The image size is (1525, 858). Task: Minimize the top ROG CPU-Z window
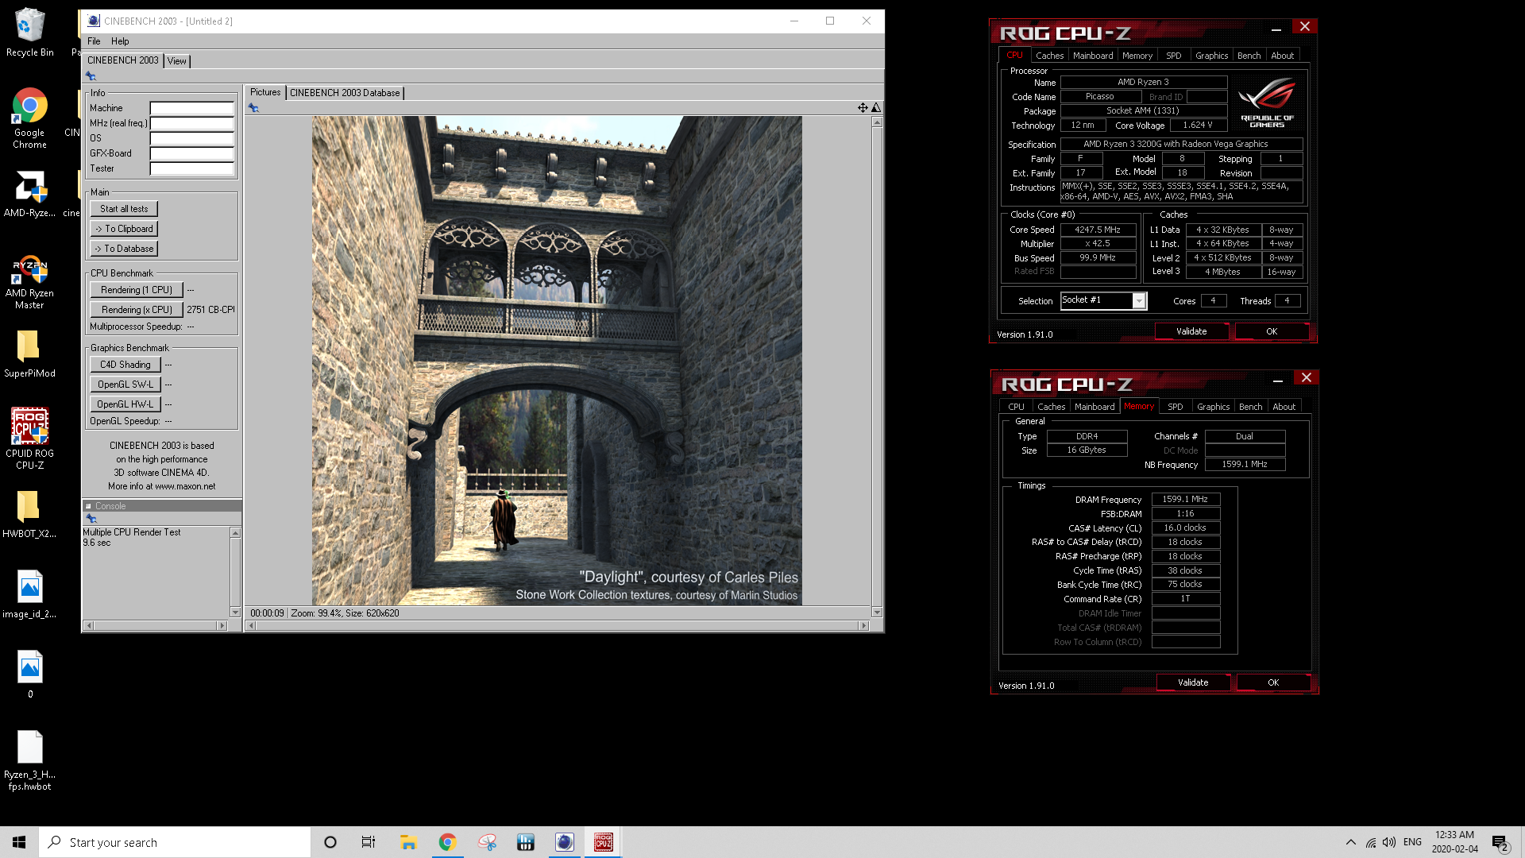pos(1276,28)
